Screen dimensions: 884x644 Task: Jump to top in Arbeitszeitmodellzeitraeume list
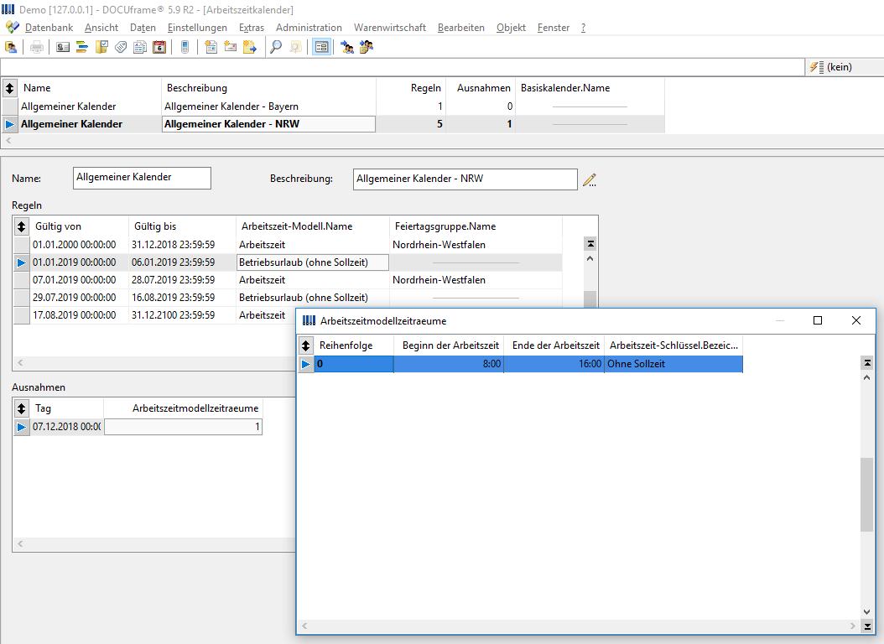867,363
